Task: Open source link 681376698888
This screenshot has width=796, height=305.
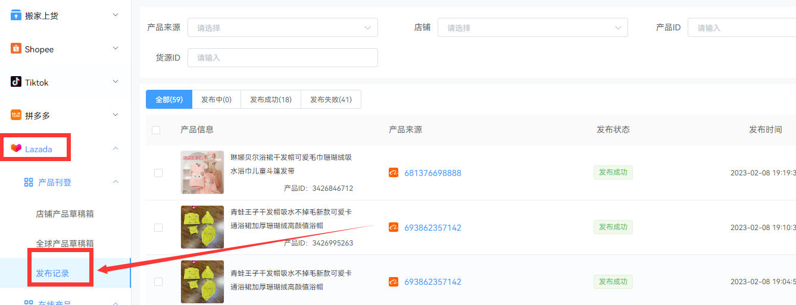Action: 433,173
